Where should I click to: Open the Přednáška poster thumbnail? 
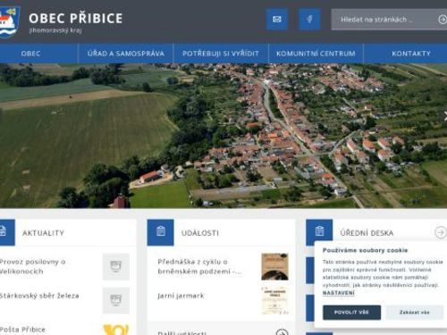pos(274,267)
